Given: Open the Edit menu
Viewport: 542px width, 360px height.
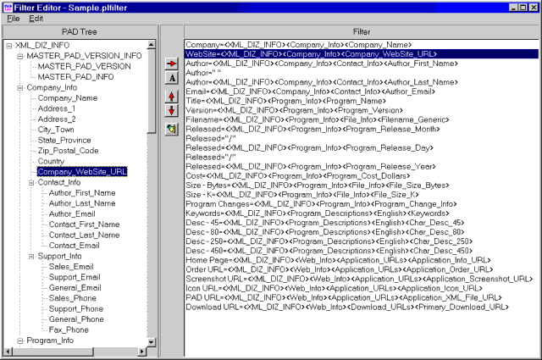Looking at the screenshot, I should 36,18.
